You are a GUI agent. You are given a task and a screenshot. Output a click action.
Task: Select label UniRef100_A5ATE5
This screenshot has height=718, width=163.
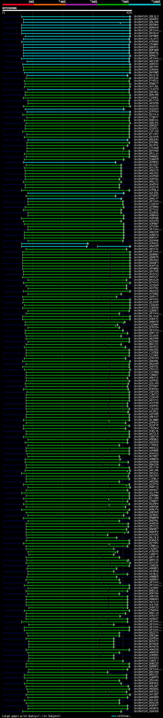146,246
